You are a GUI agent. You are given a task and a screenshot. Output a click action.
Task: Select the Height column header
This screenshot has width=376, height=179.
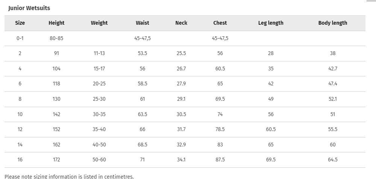click(56, 23)
